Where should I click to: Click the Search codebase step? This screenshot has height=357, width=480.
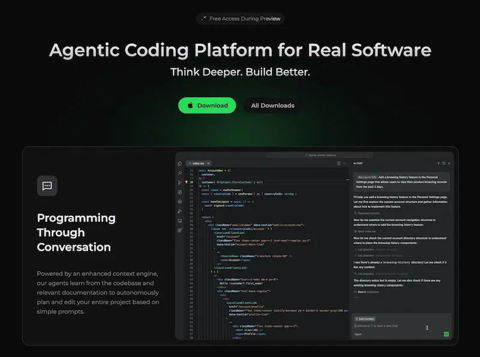[367, 292]
